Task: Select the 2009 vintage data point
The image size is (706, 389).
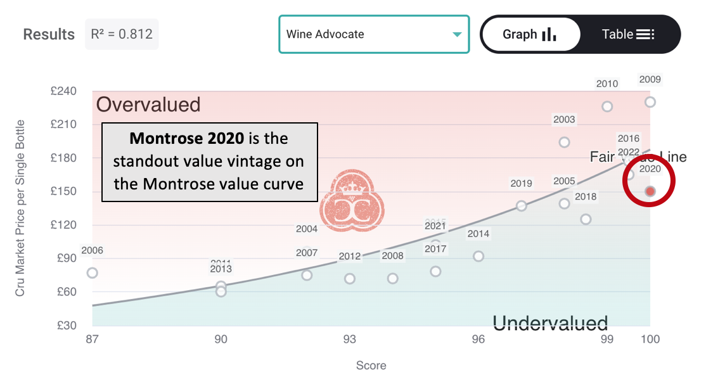Action: (650, 102)
